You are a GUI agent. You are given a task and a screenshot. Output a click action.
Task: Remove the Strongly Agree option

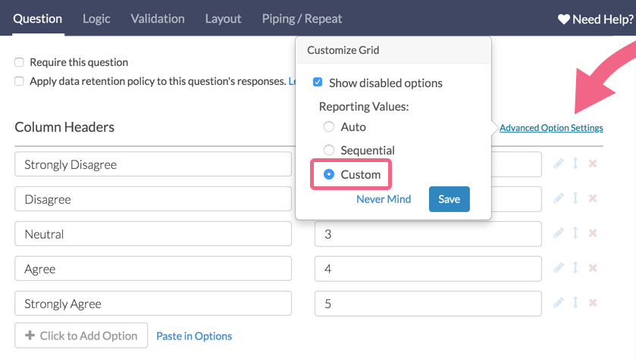click(593, 303)
